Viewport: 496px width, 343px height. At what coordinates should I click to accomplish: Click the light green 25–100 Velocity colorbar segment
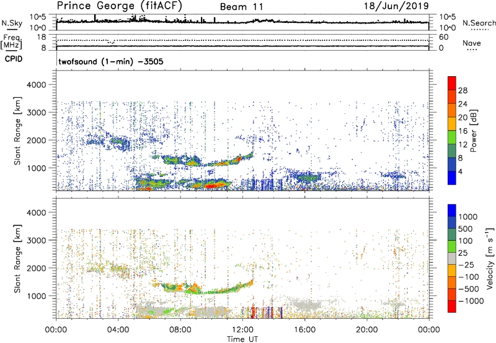(452, 246)
